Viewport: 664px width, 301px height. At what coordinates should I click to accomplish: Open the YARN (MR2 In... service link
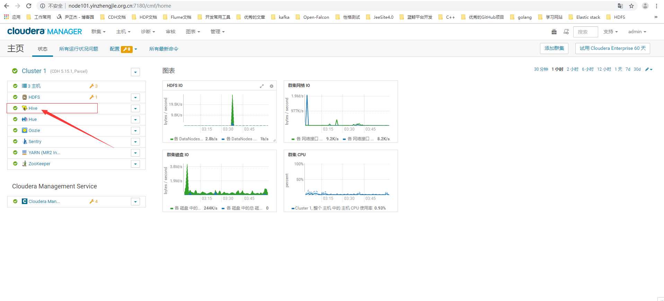(44, 153)
